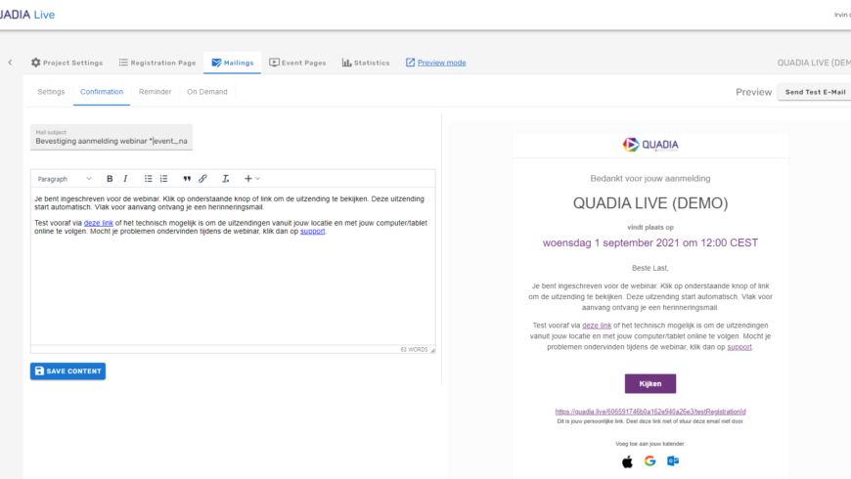Click 'QUADIA LIVE (DEMO)' preview heading
Screen dimensions: 851x479
click(650, 203)
